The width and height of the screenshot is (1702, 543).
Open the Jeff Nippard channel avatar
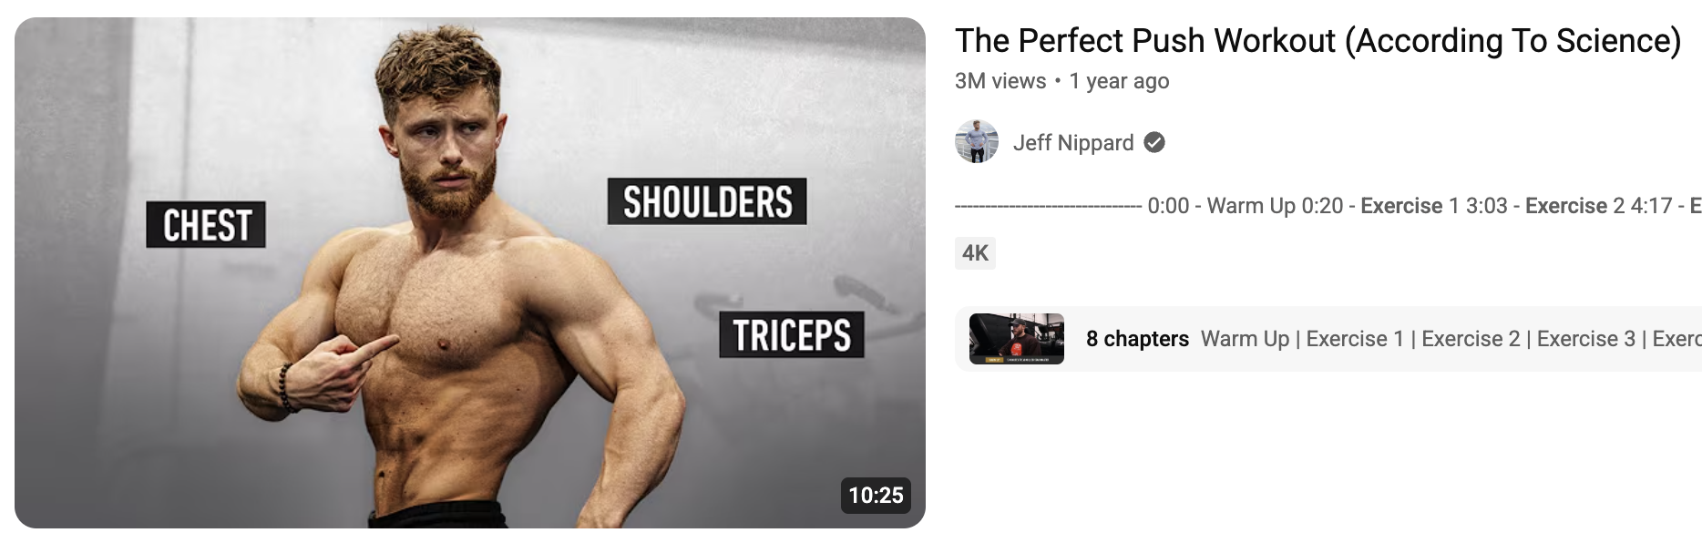point(977,141)
